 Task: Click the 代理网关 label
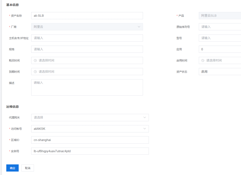pos(14,118)
